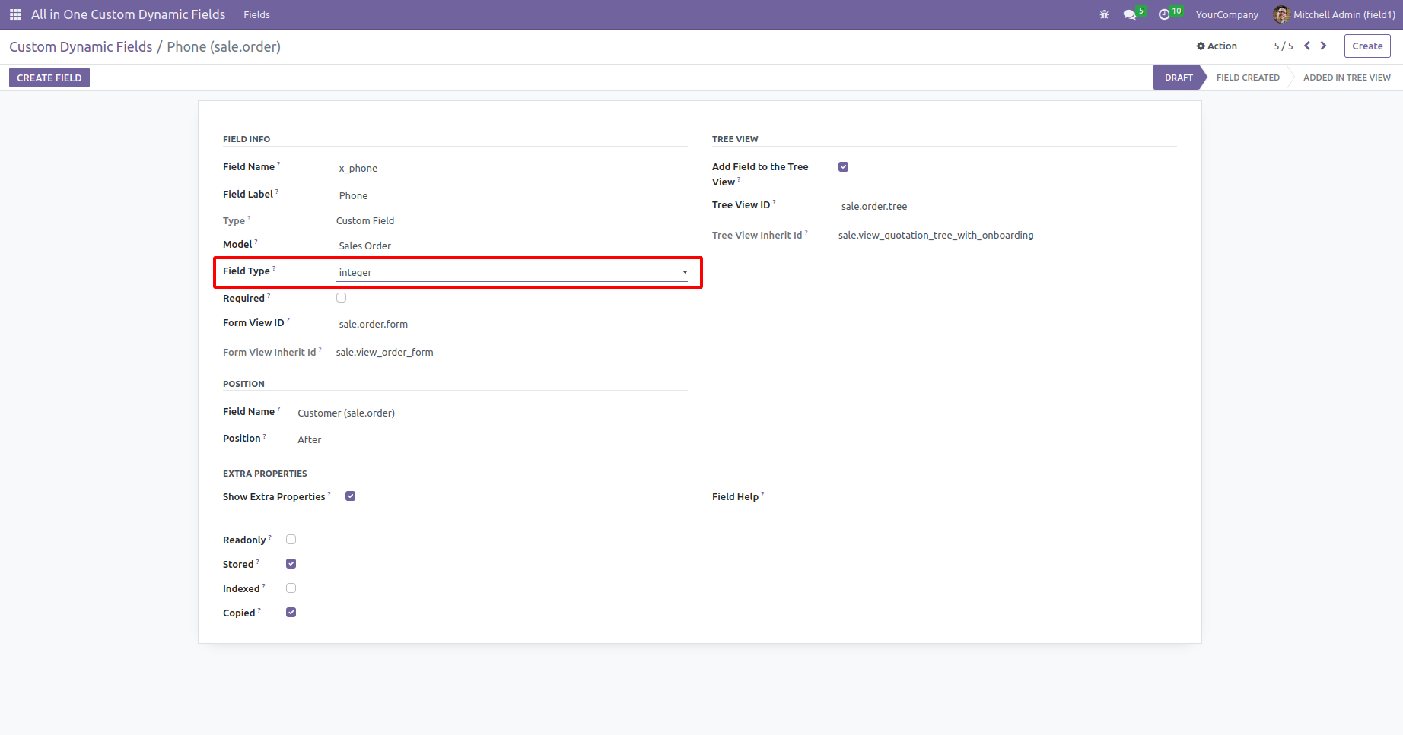The width and height of the screenshot is (1403, 735).
Task: Open the activities clock icon
Action: (1164, 14)
